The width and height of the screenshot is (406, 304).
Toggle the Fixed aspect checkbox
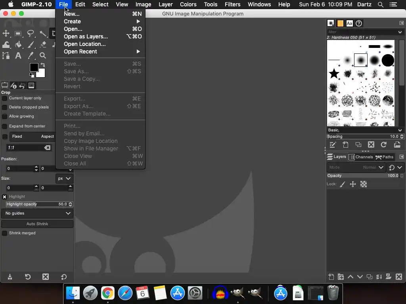(5, 137)
